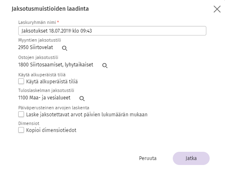Close the Jaksotusmuistioiden laadinta dialog
The width and height of the screenshot is (225, 172).
(217, 9)
